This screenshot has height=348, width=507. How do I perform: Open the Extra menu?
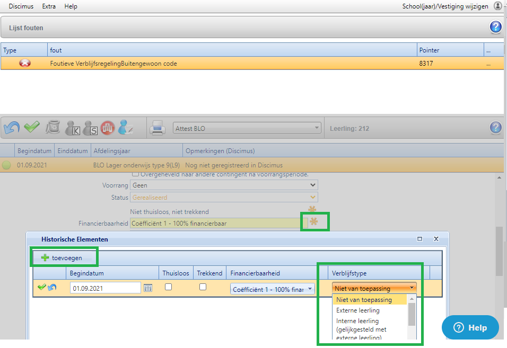coord(49,6)
